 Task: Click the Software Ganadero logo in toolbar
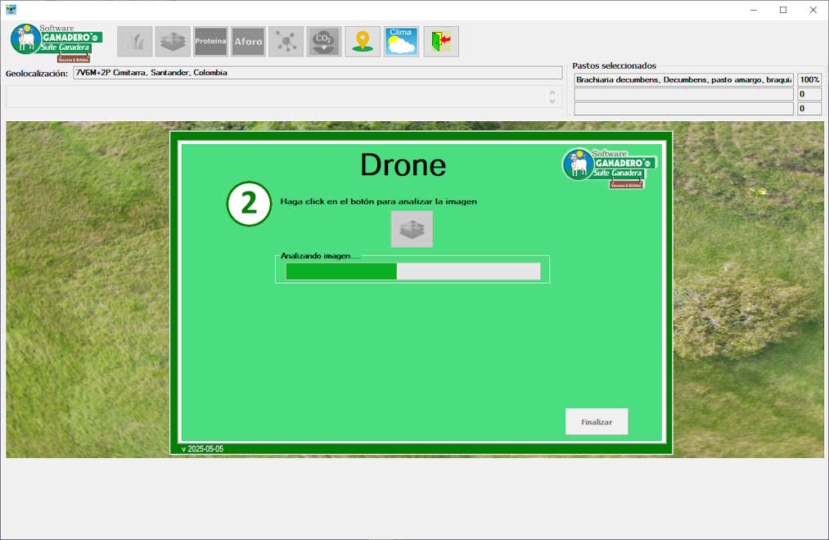click(56, 43)
